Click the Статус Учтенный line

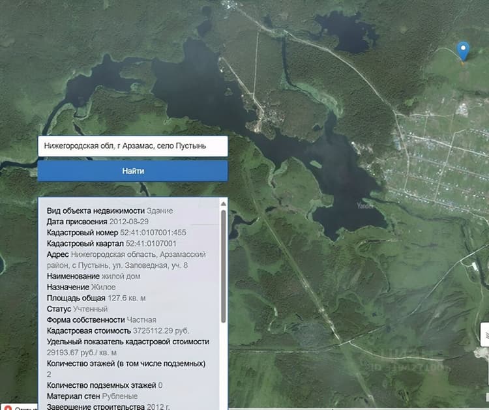tap(77, 309)
